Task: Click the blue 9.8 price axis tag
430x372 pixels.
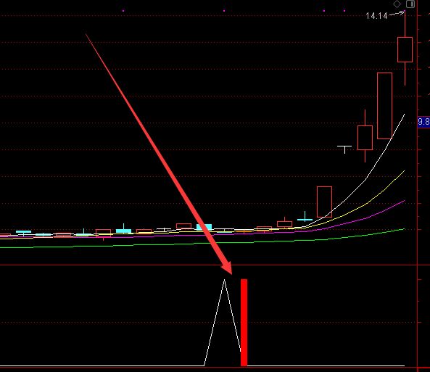Action: [423, 122]
